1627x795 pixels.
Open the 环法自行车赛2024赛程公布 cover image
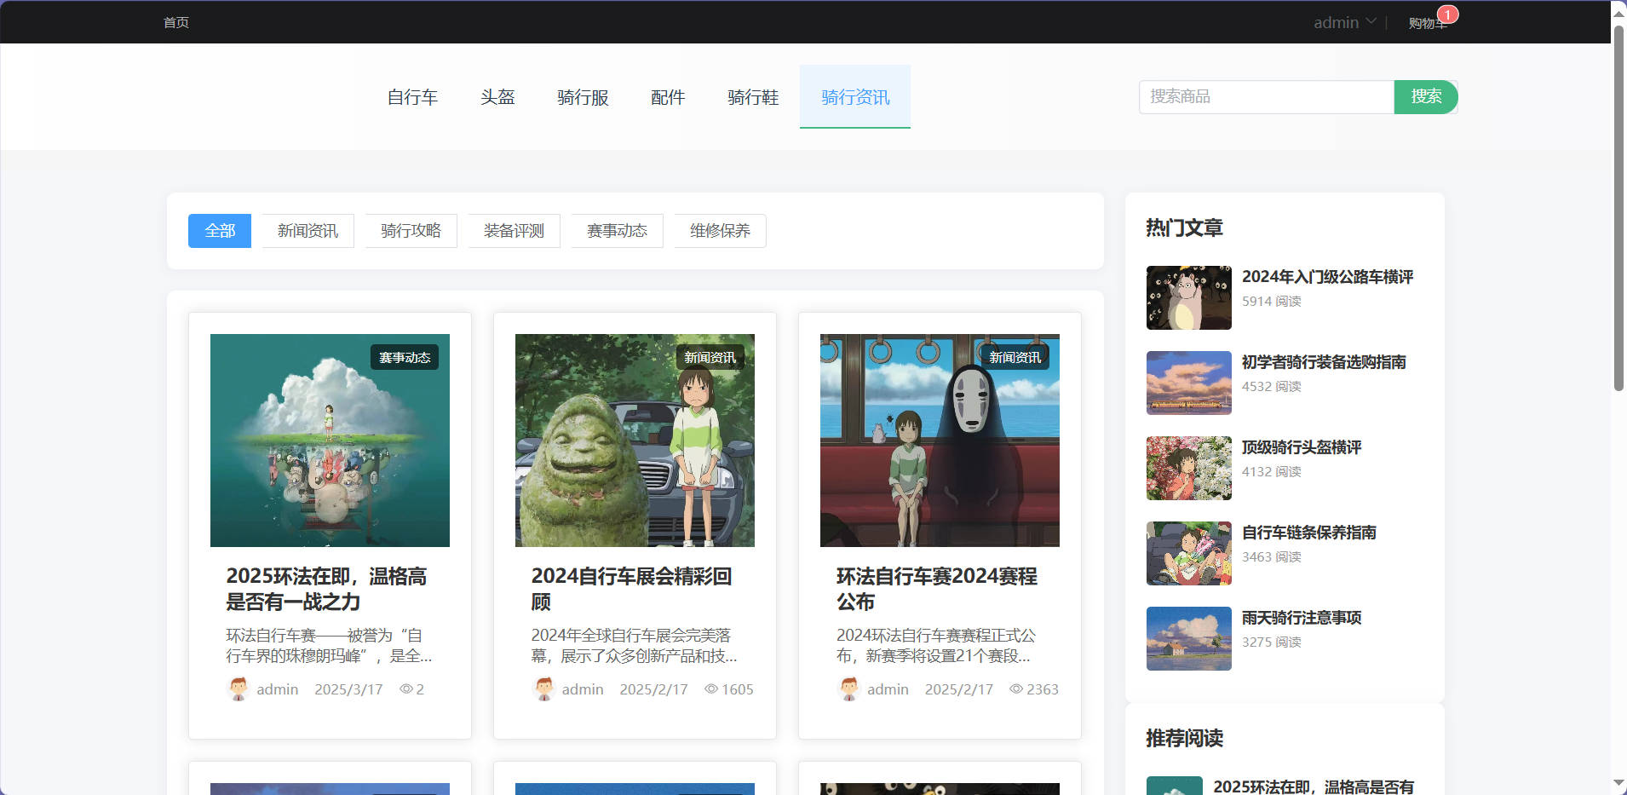(x=940, y=441)
